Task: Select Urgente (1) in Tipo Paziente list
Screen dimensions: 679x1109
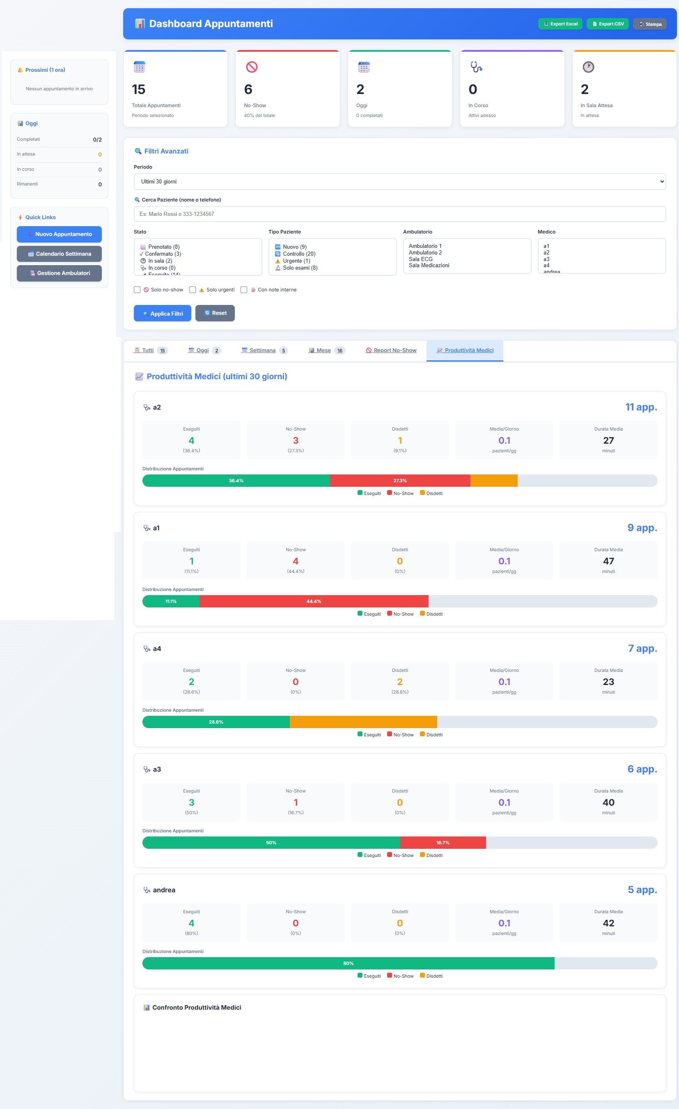Action: [296, 261]
